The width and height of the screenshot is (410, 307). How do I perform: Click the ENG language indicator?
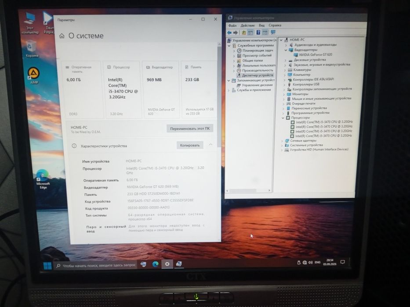317,262
